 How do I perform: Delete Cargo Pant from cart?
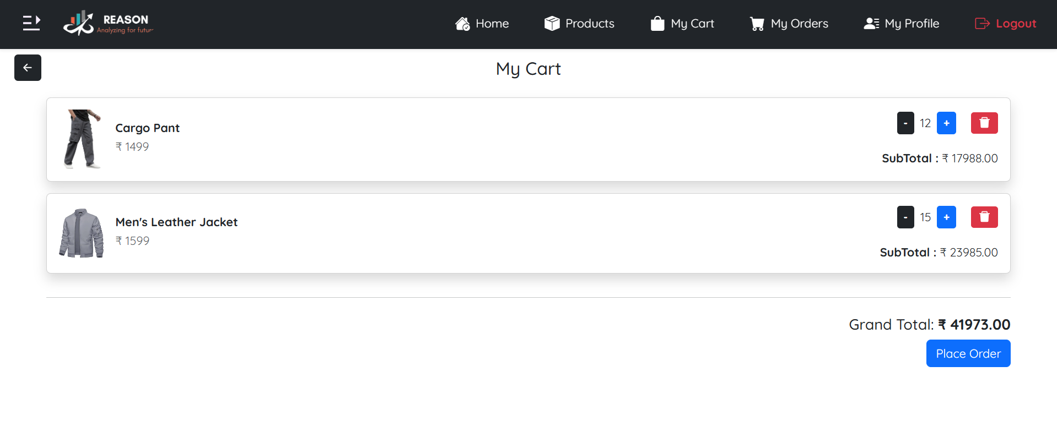[x=984, y=123]
